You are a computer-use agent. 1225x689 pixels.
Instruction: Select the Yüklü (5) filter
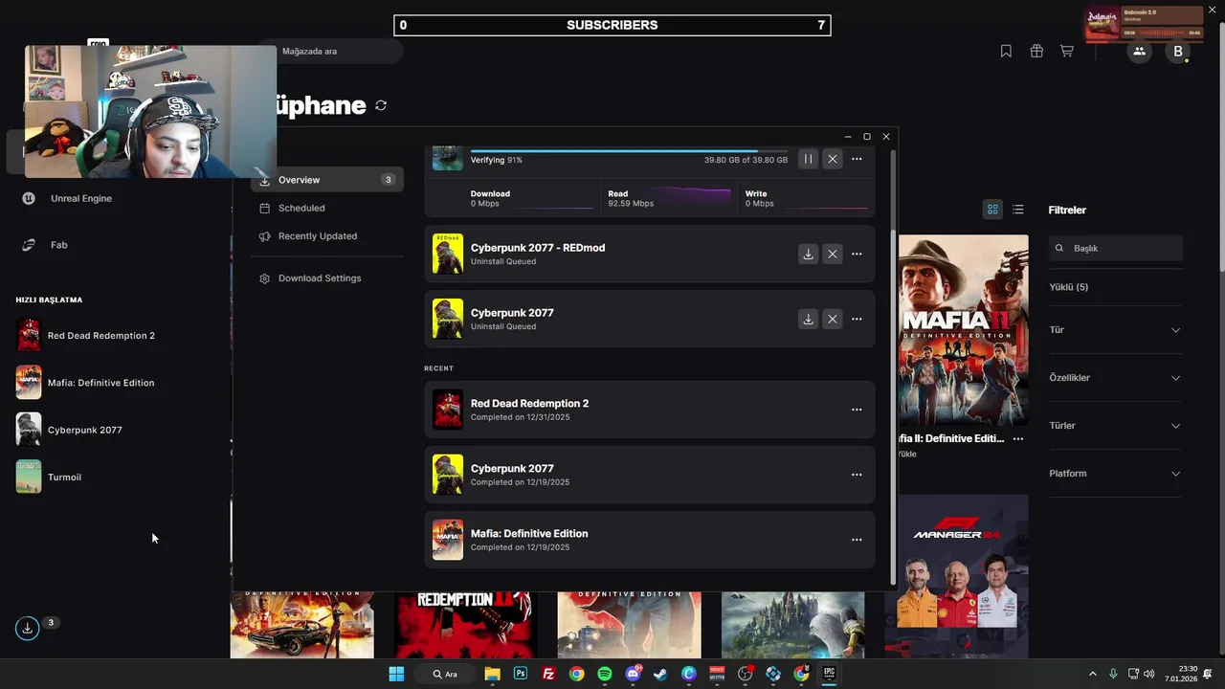tap(1069, 287)
